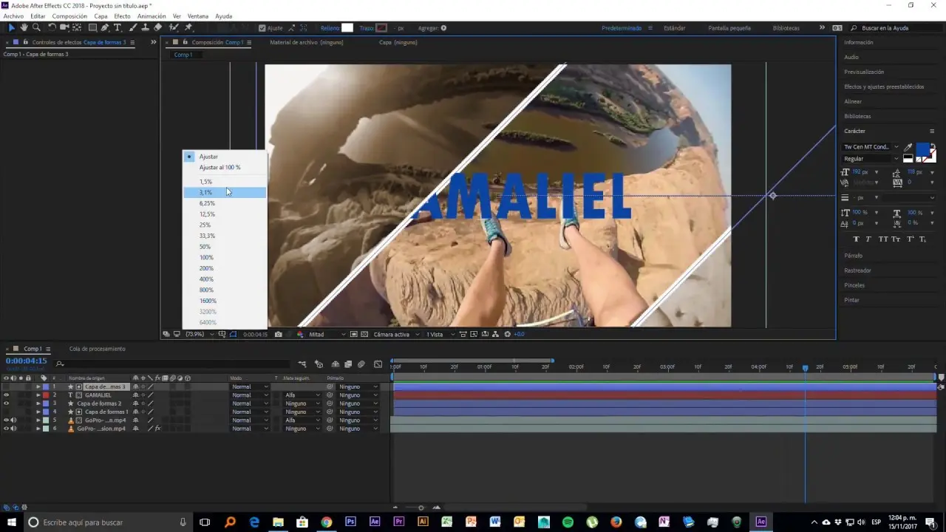Choose 100% from the zoom list
Screen dimensions: 946x532
click(x=206, y=258)
